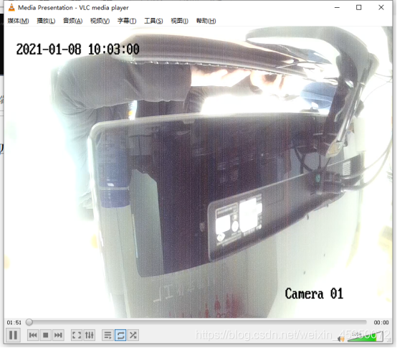The width and height of the screenshot is (397, 348).
Task: Mute audio via speaker icon
Action: tap(342, 339)
